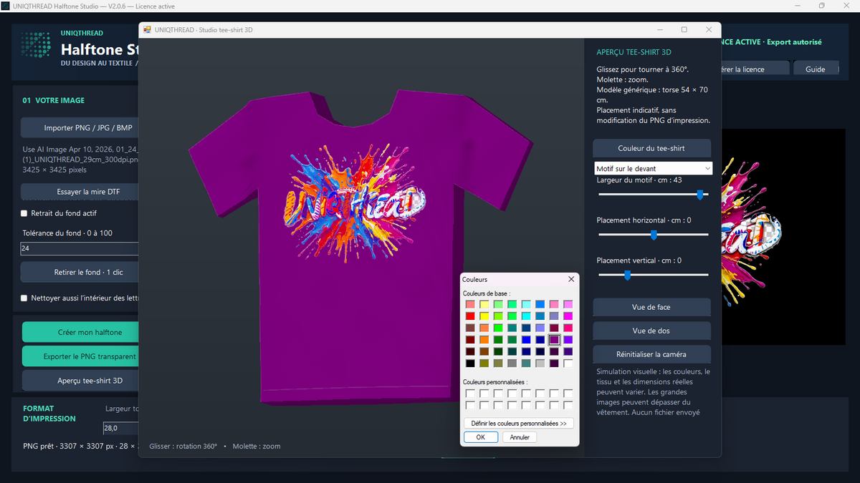Image resolution: width=860 pixels, height=483 pixels.
Task: Click the UNIQTHREAD logo icon in main window header
Action: pyautogui.click(x=36, y=45)
